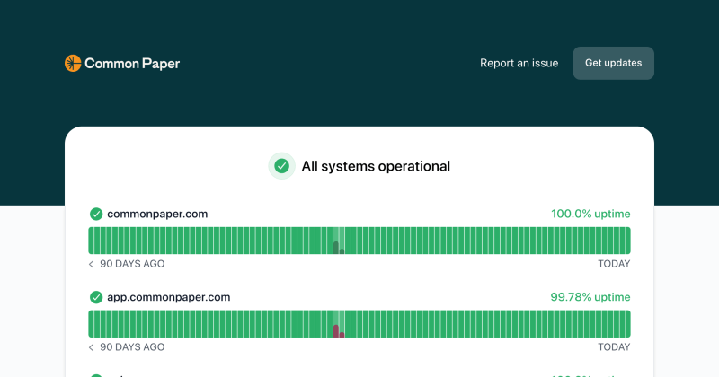Go back using commonpaper.com 90 days ago chevron

(92, 264)
